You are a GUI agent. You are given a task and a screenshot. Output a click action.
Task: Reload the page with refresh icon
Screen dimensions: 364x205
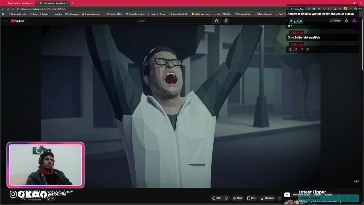tap(8, 9)
